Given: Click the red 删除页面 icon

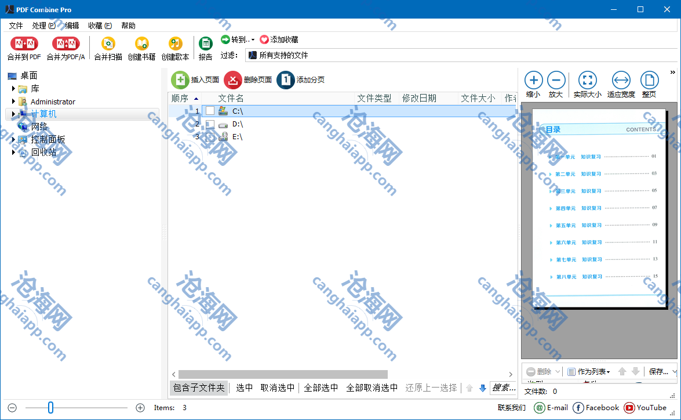Looking at the screenshot, I should pyautogui.click(x=233, y=80).
